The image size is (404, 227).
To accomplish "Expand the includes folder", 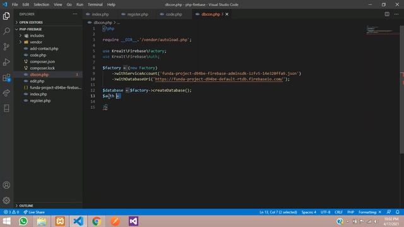I will point(49,35).
